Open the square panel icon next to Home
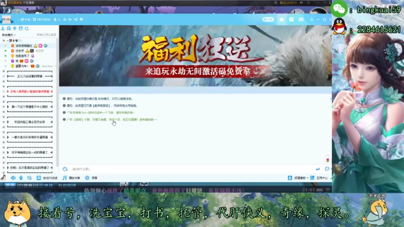 pyautogui.click(x=291, y=20)
